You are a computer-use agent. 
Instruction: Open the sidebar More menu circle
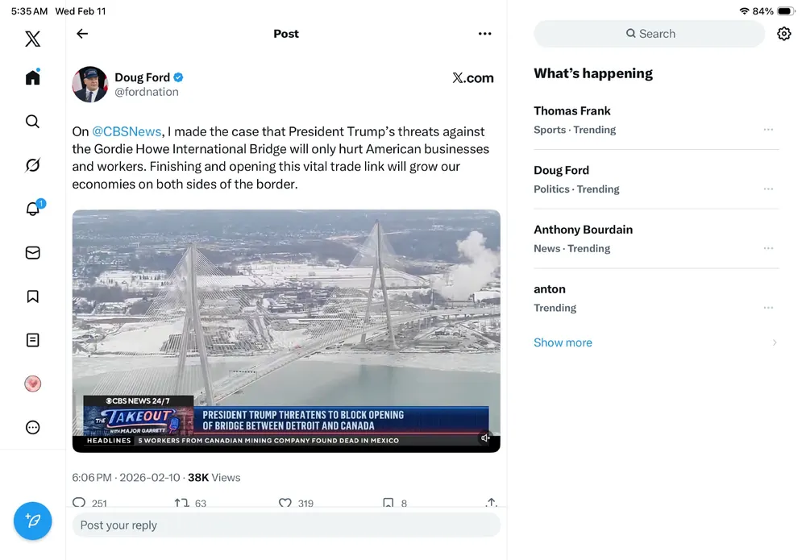(x=32, y=428)
